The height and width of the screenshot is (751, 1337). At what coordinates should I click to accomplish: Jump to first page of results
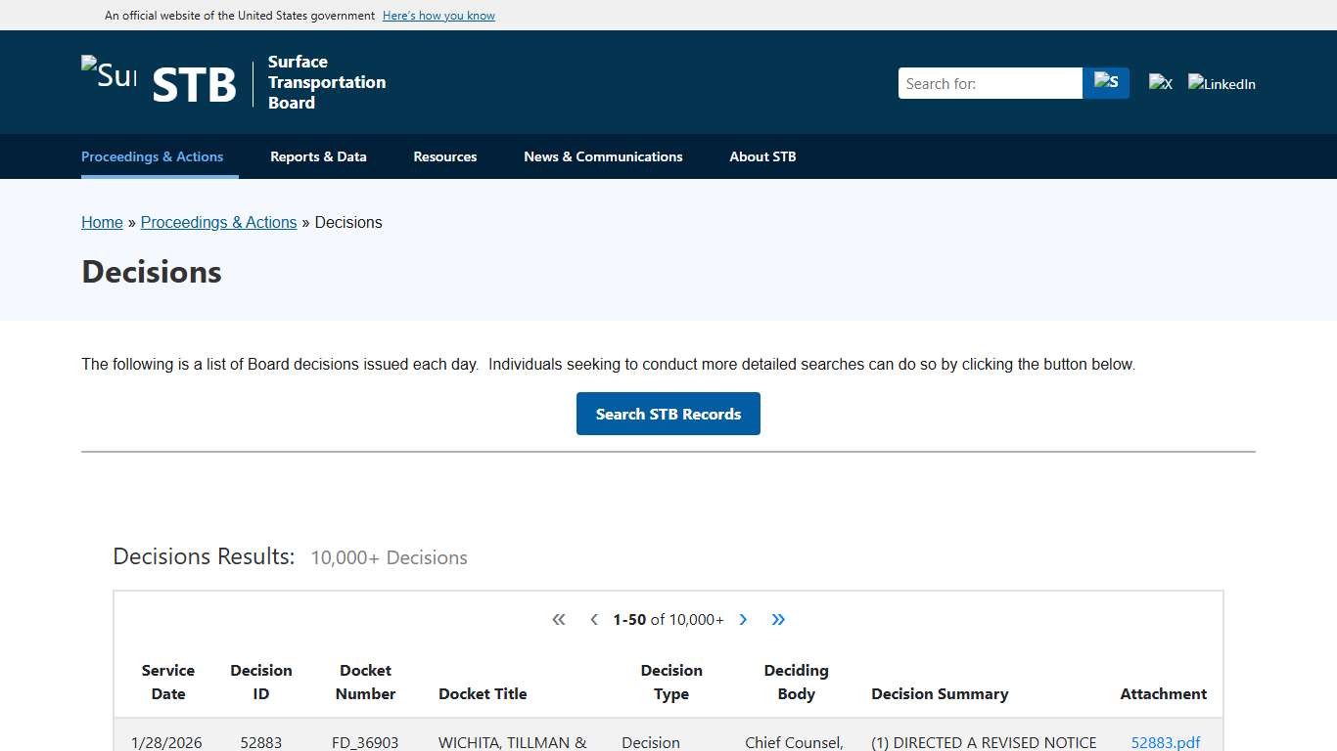click(x=559, y=620)
